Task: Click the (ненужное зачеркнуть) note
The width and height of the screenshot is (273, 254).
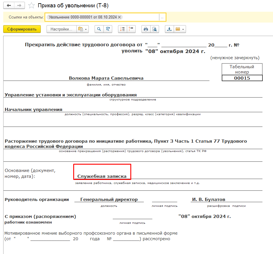Action: point(235,58)
